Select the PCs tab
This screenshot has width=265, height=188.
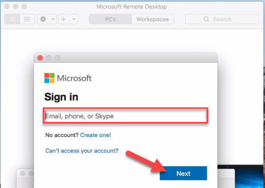click(x=111, y=19)
